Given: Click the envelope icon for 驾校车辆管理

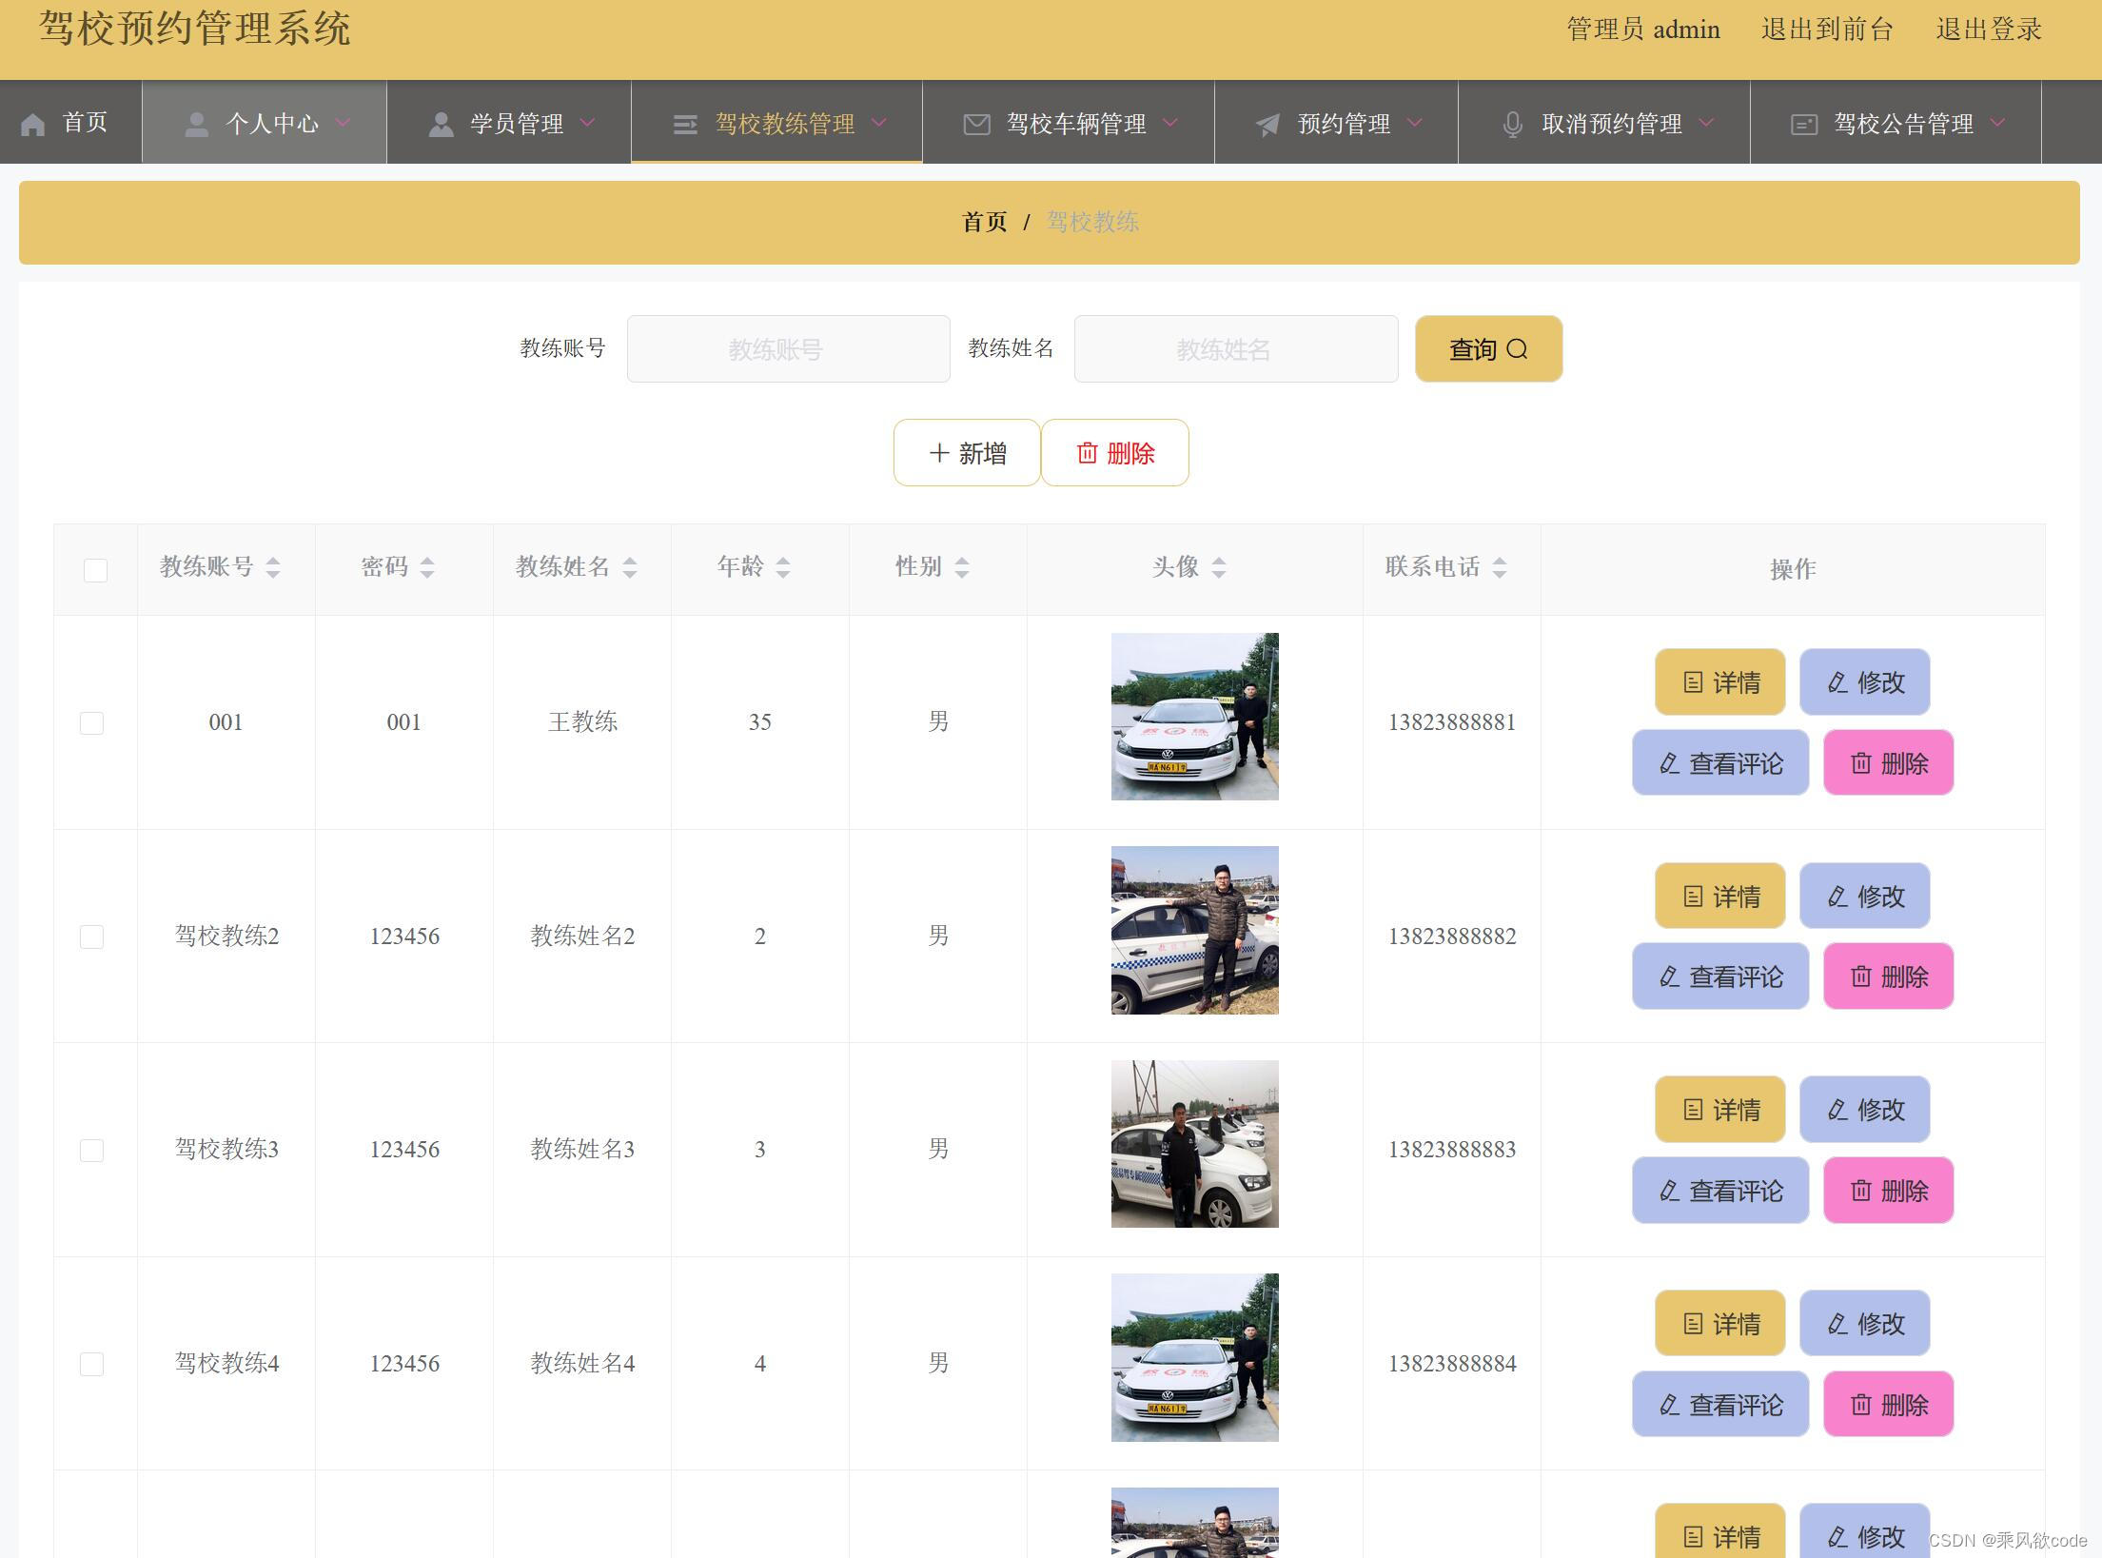Looking at the screenshot, I should click(976, 125).
